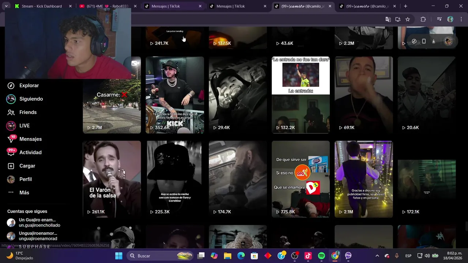Switch to the second Mensajes | TikTok tab
468x263 pixels.
[x=238, y=6]
